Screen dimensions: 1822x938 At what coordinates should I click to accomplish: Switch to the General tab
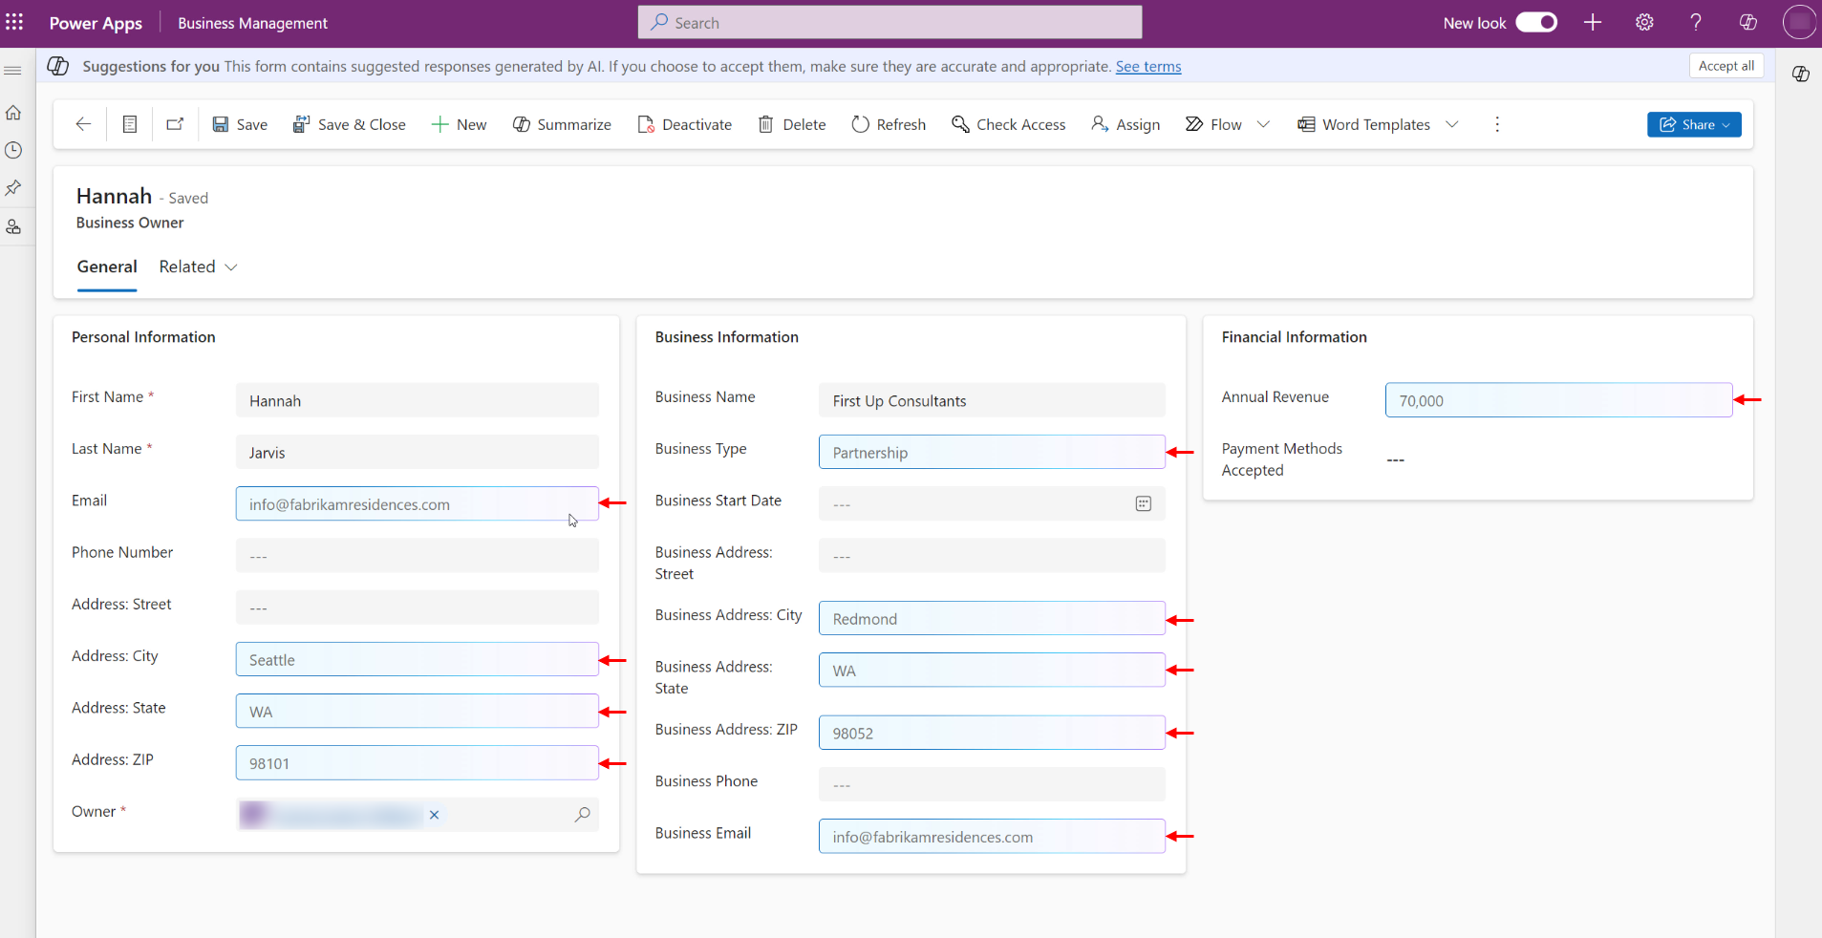[107, 266]
